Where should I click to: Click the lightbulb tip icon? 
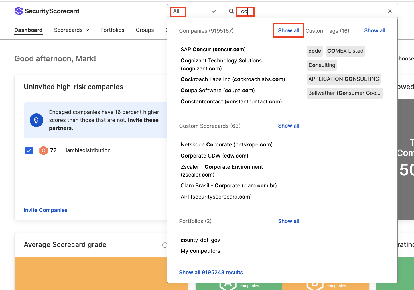pyautogui.click(x=36, y=120)
